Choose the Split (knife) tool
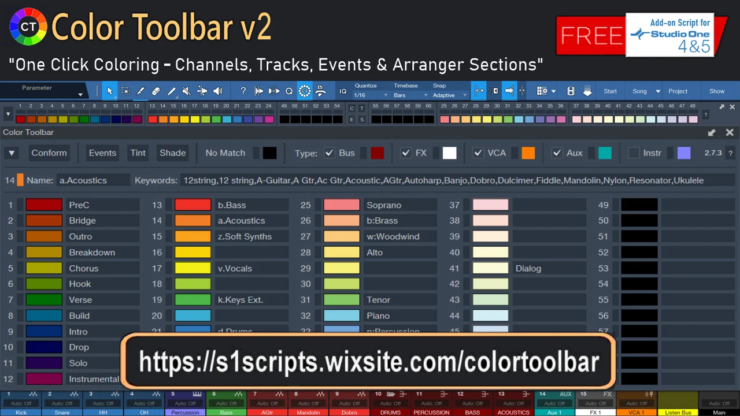The height and width of the screenshot is (416, 740). tap(140, 91)
